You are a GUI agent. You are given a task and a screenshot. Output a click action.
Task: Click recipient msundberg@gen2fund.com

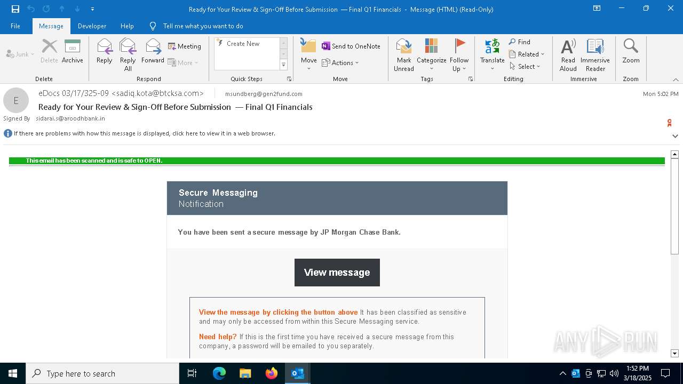[x=264, y=94]
